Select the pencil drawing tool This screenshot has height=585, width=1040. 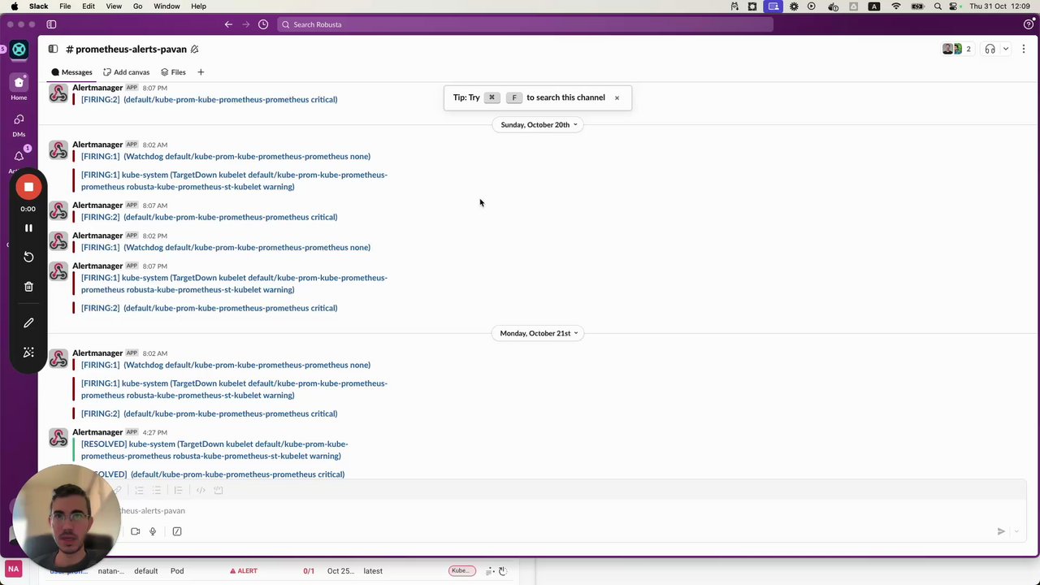(x=28, y=323)
